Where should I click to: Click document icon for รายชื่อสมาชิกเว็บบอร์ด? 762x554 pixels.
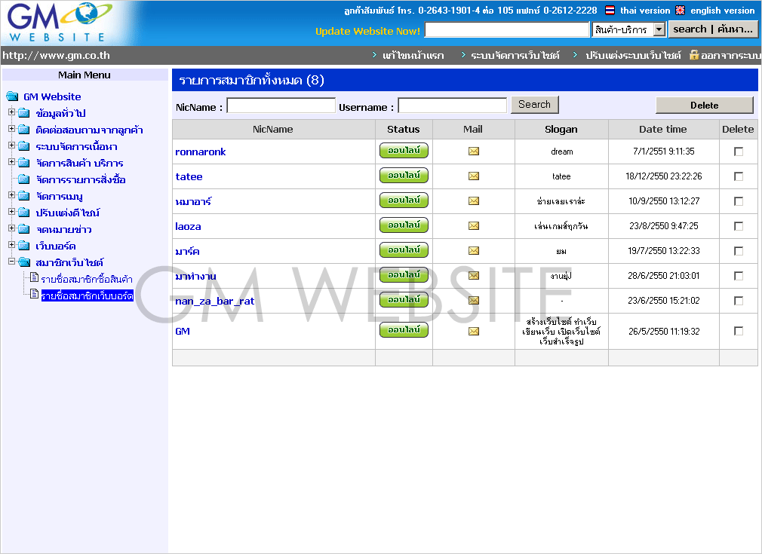coord(34,294)
